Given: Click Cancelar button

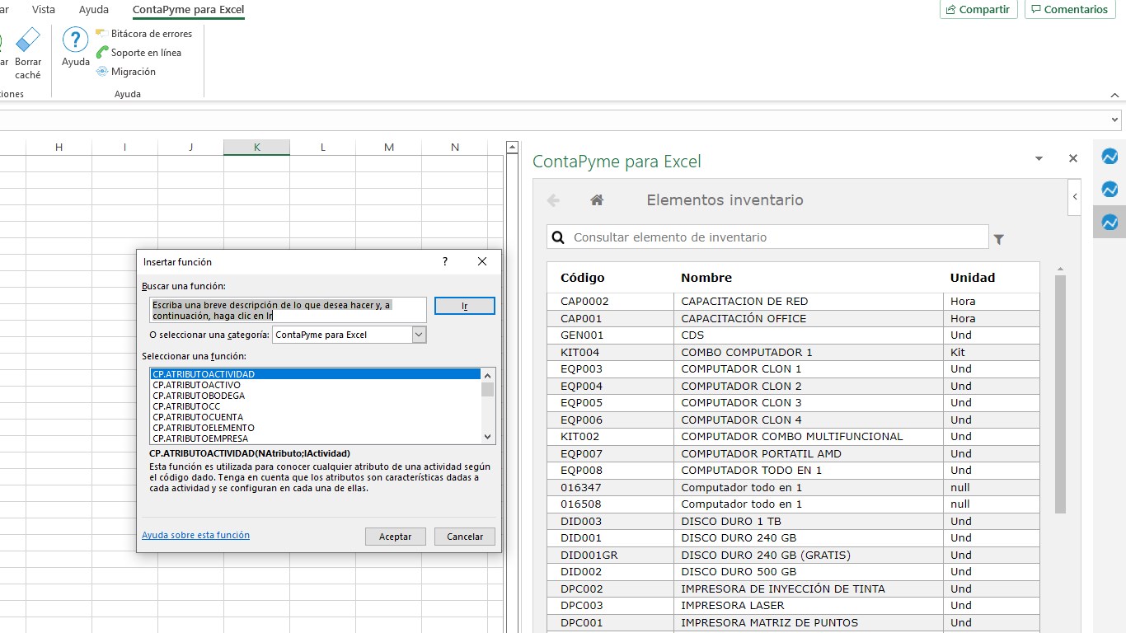Looking at the screenshot, I should click(x=465, y=537).
